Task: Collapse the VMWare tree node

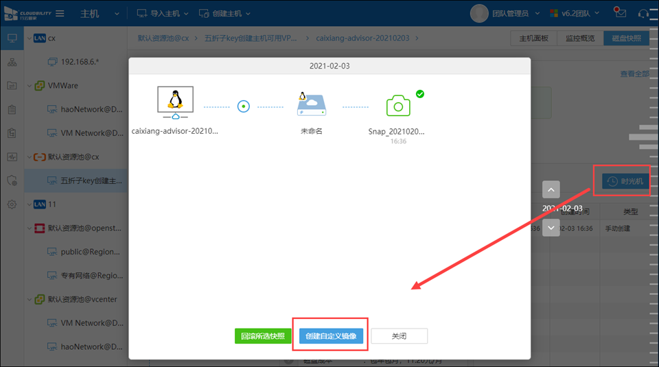Action: (30, 86)
